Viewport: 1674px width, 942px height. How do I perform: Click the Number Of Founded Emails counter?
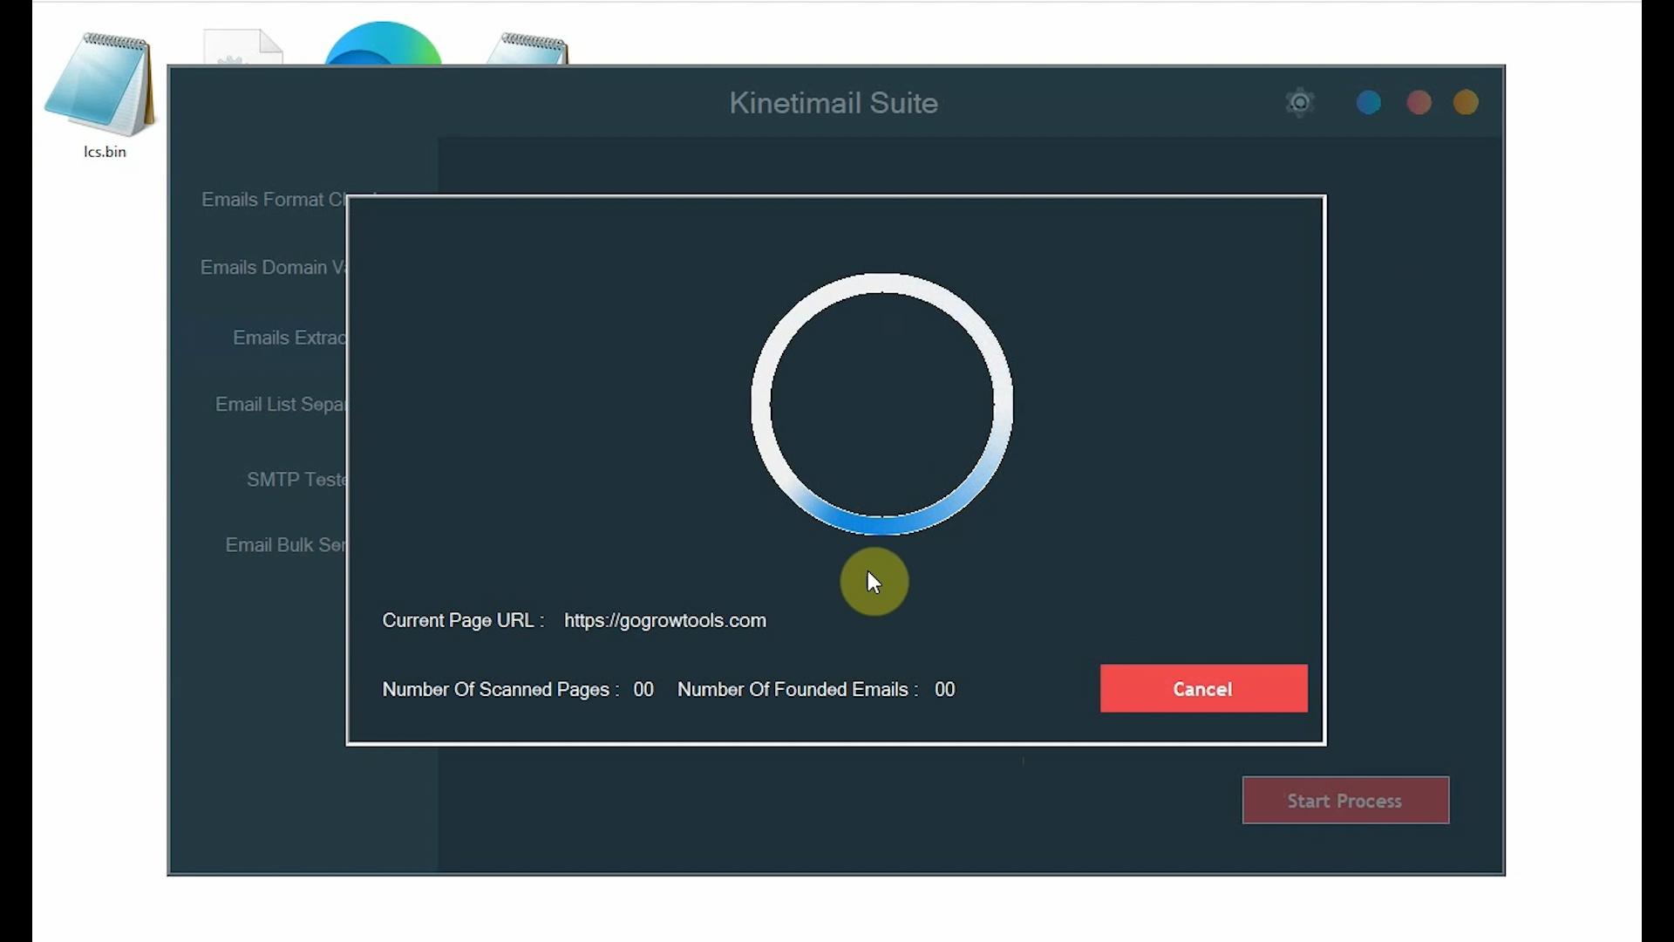[x=815, y=689]
